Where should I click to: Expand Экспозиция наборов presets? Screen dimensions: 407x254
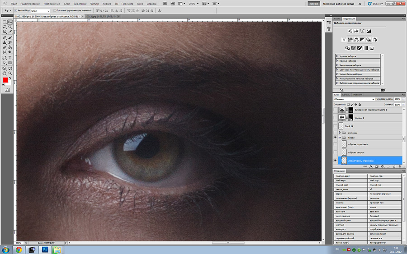tap(337, 65)
